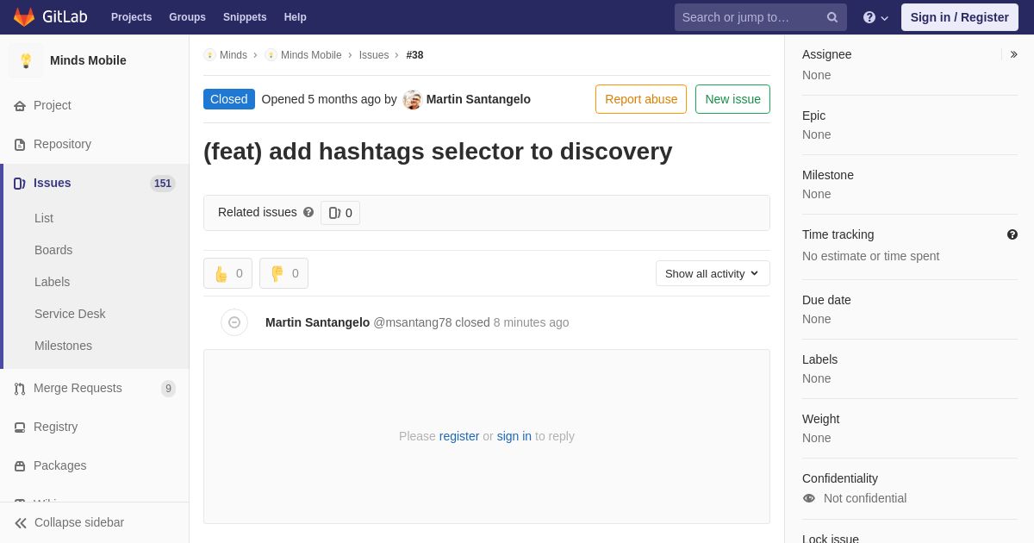This screenshot has height=543, width=1034.
Task: Click the register link to reply
Action: coord(459,436)
